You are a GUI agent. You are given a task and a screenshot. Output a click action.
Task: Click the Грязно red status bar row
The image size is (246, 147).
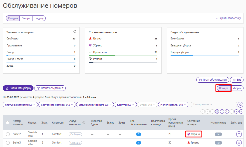coord(123,39)
